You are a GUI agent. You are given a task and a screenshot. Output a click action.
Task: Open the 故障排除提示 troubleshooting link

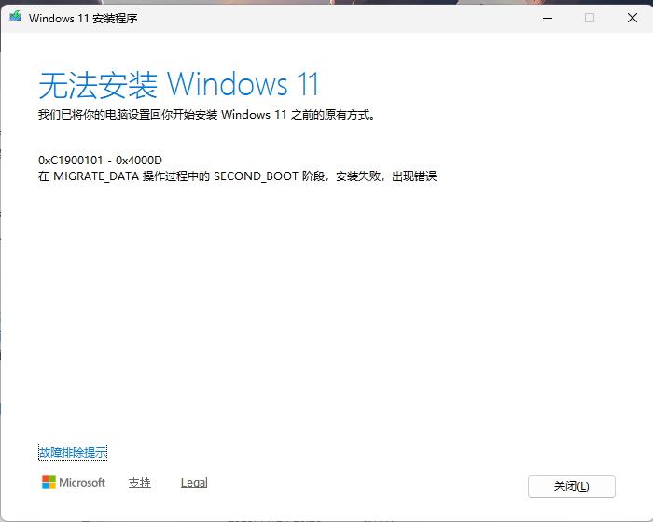(x=73, y=452)
